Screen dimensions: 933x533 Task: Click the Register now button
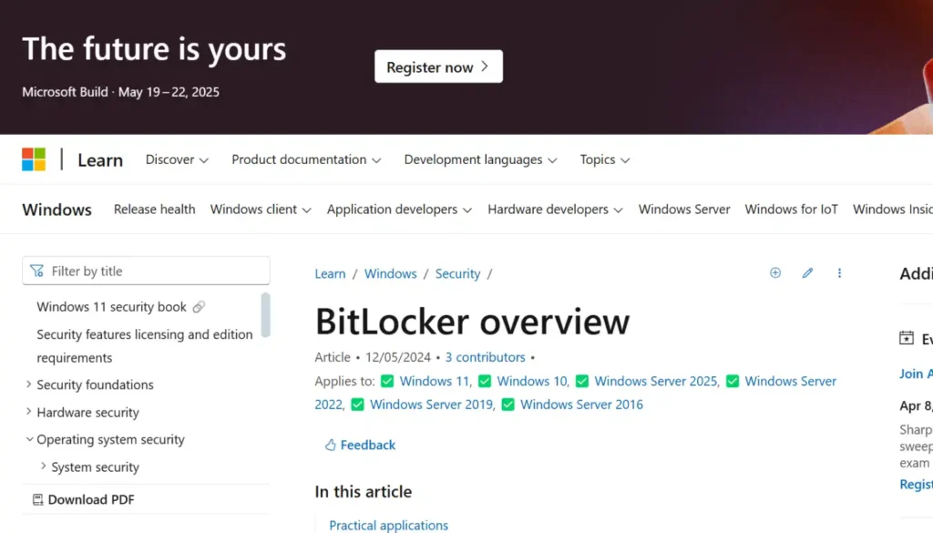438,67
